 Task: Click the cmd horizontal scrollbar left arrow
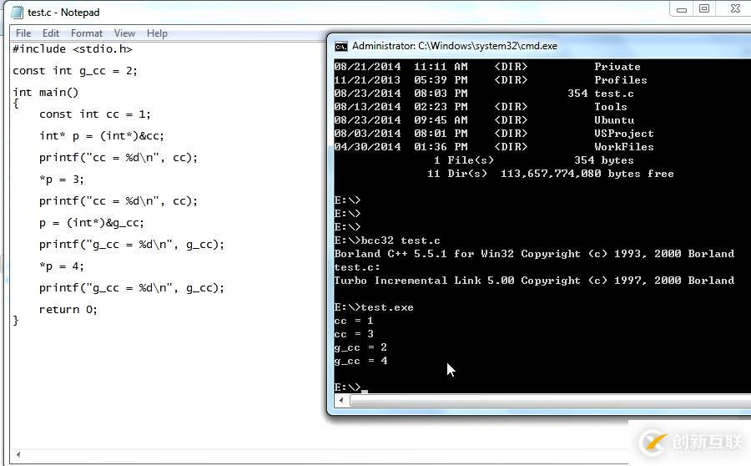(x=341, y=400)
